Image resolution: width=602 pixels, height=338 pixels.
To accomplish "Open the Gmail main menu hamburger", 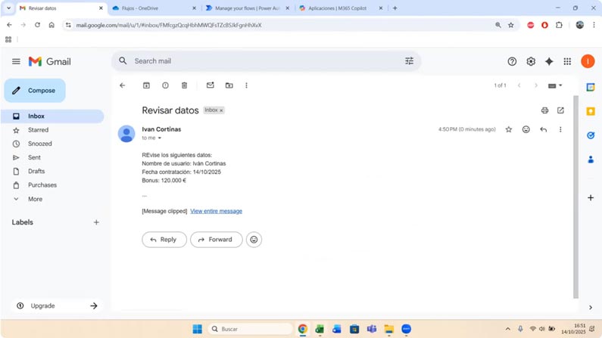I will point(16,61).
